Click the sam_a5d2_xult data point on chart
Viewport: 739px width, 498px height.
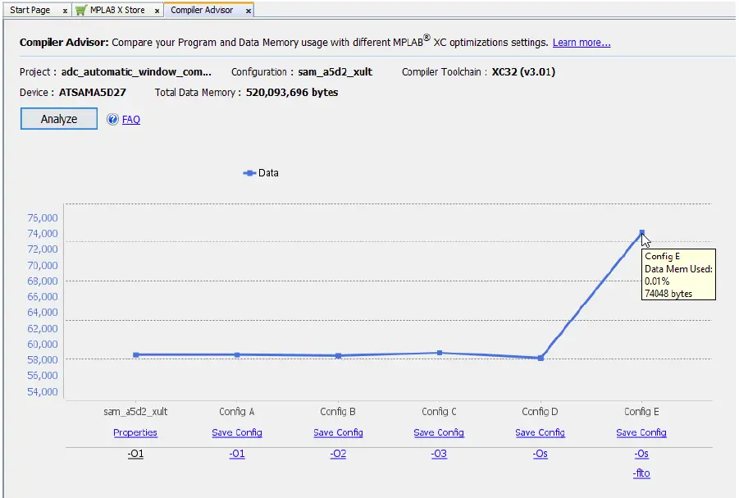(x=135, y=354)
